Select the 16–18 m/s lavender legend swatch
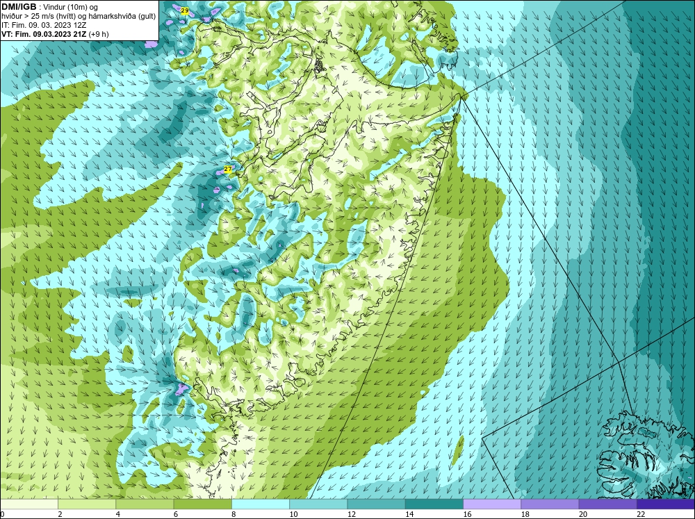The width and height of the screenshot is (695, 519). (492, 504)
